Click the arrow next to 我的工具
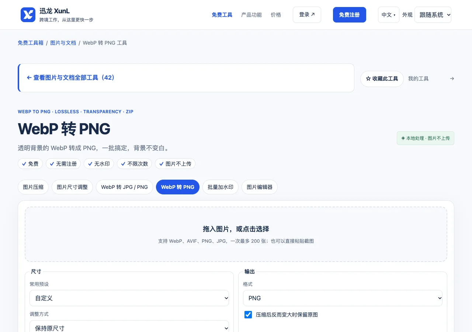The height and width of the screenshot is (332, 472). (452, 79)
